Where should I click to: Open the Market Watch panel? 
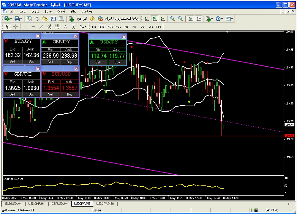click(x=29, y=19)
